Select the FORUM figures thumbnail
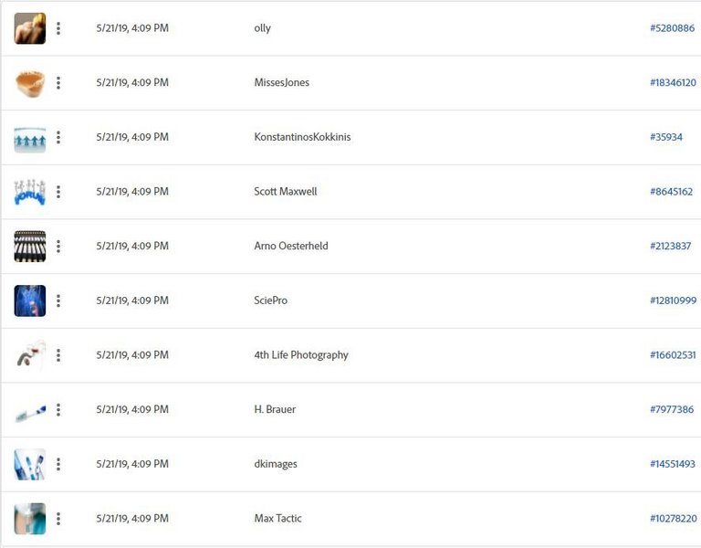This screenshot has width=701, height=548. [x=30, y=192]
